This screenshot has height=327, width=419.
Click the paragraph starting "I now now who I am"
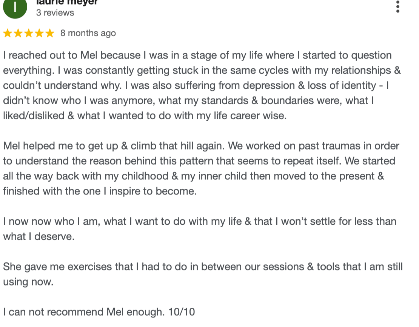[199, 221]
